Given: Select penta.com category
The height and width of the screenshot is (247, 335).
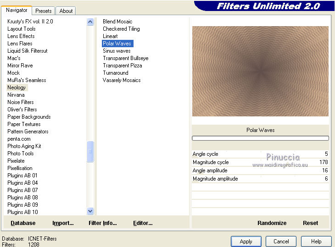Looking at the screenshot, I should pos(19,139).
